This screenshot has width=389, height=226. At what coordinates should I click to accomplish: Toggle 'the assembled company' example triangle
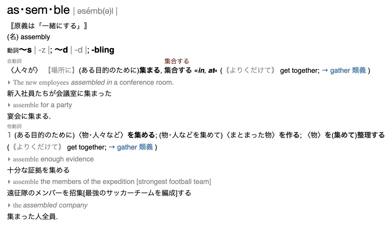(9, 206)
